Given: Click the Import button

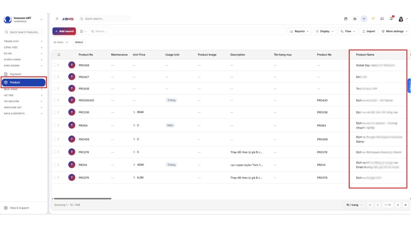Looking at the screenshot, I should [x=368, y=31].
